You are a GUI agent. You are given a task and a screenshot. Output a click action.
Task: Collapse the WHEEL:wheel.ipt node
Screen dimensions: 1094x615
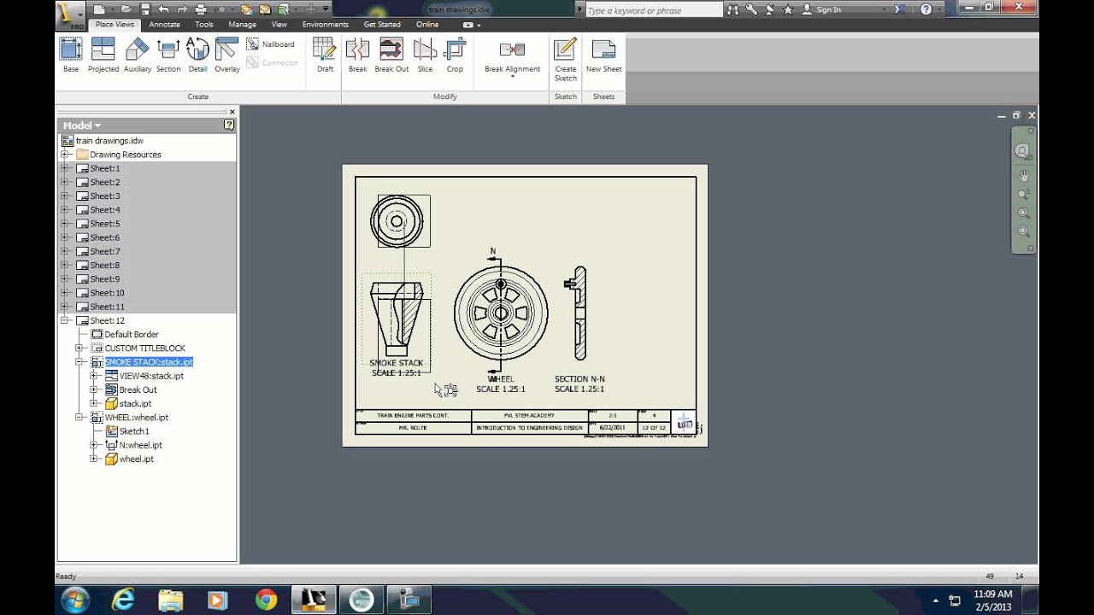(79, 418)
